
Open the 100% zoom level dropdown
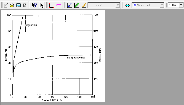pos(181,5)
